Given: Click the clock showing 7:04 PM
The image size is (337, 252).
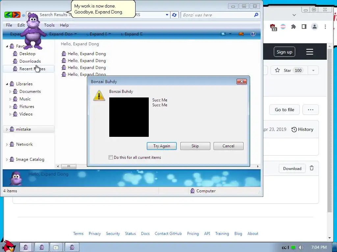Looking at the screenshot, I should click(319, 247).
